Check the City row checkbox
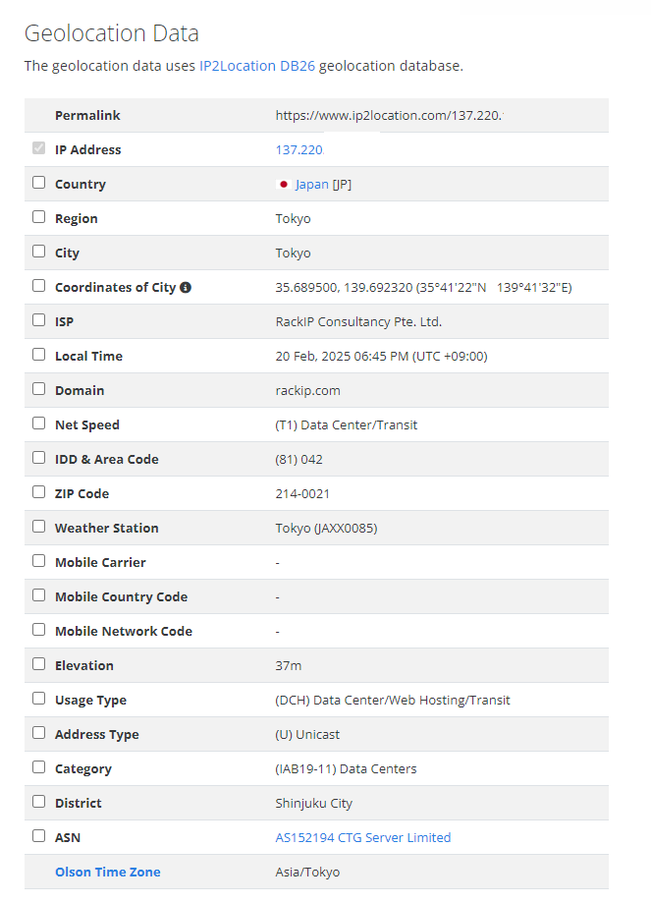The height and width of the screenshot is (903, 651). (x=38, y=252)
